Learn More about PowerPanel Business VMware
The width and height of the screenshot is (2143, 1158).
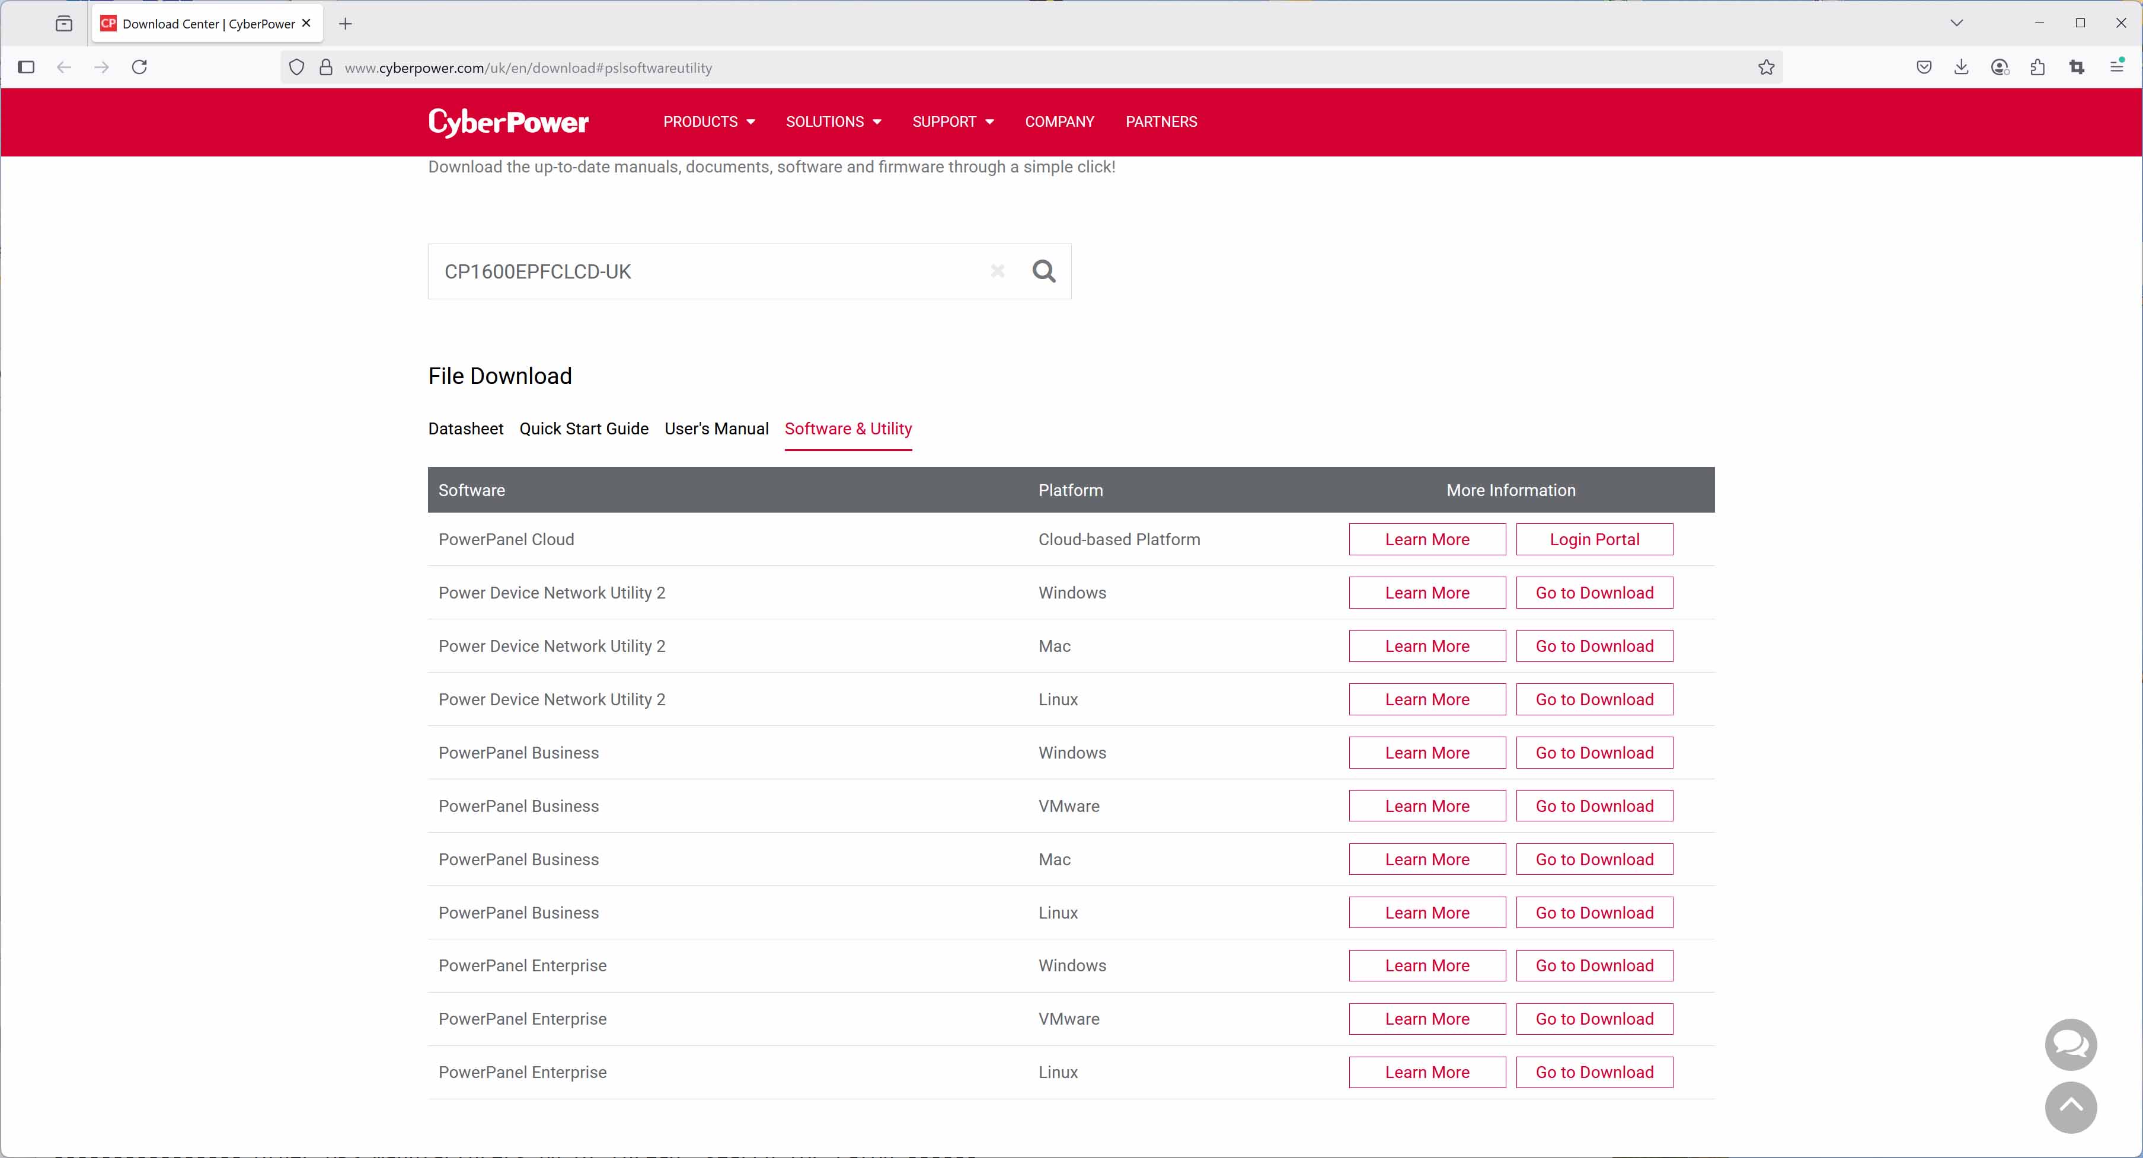pos(1427,805)
